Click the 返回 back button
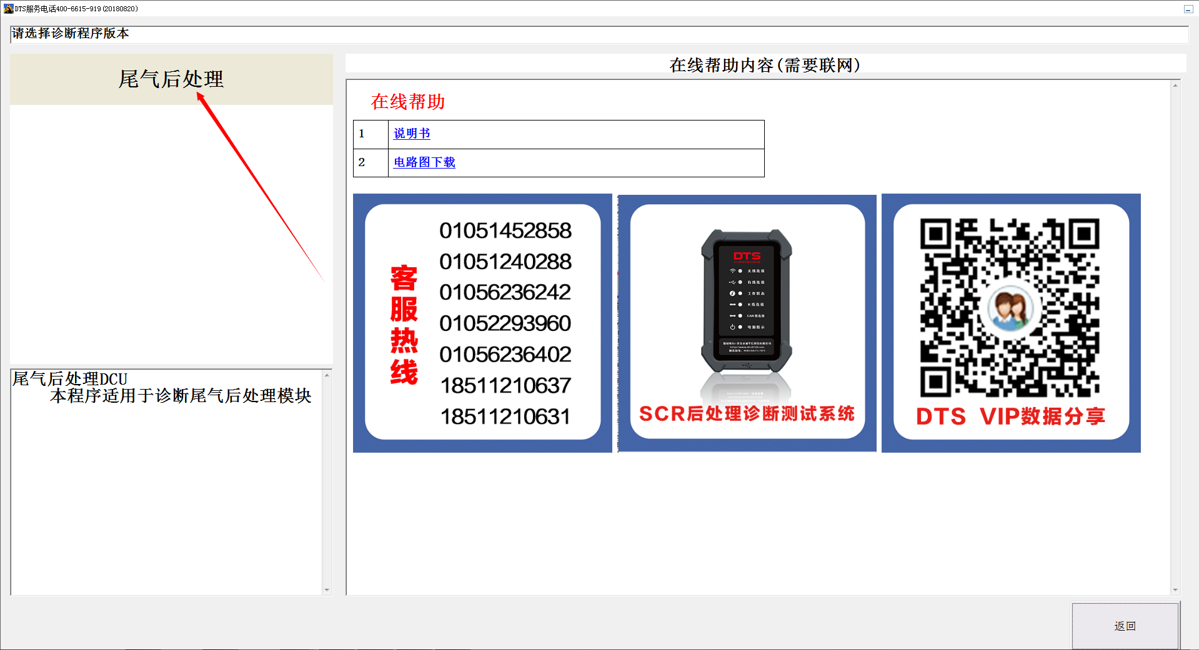Viewport: 1199px width, 650px height. [1125, 626]
